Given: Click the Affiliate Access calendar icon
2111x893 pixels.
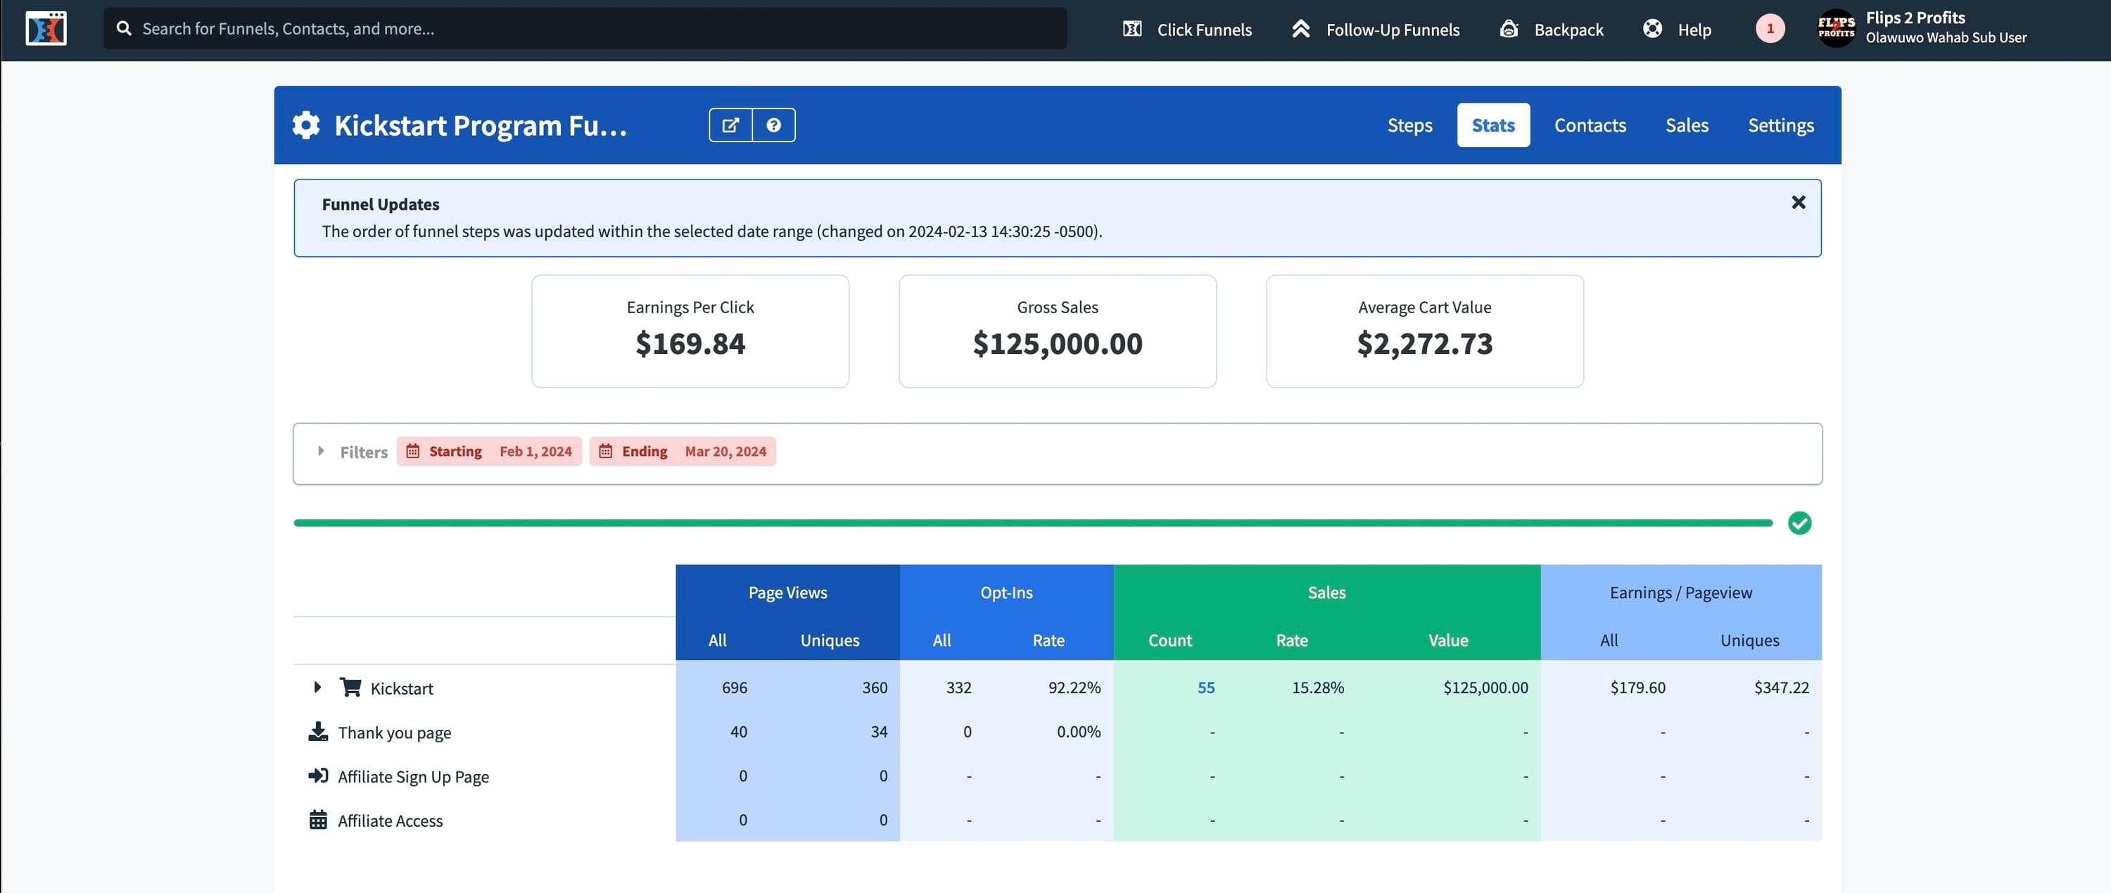Looking at the screenshot, I should point(318,820).
